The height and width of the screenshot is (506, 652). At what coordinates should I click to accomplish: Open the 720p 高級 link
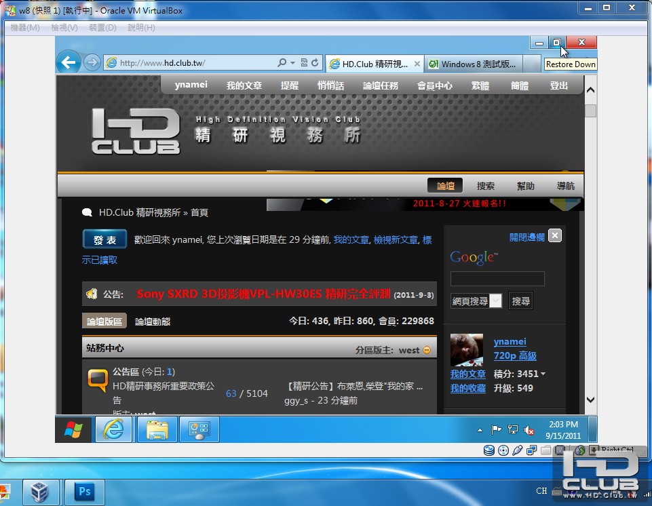click(x=515, y=356)
